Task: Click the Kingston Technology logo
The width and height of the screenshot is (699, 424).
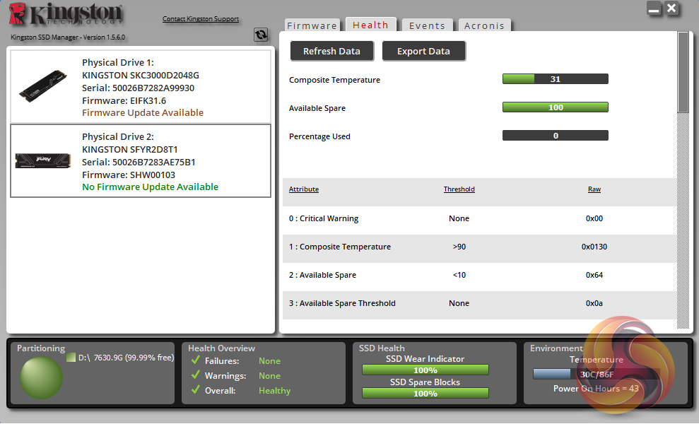Action: [65, 14]
